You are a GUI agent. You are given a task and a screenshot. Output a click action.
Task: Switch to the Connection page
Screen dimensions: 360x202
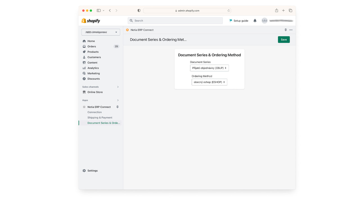click(x=94, y=112)
